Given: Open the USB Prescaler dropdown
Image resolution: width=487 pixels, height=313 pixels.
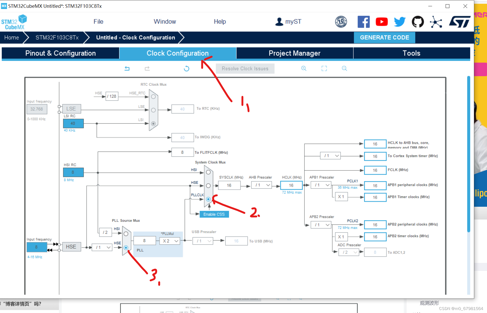Looking at the screenshot, I should tap(203, 241).
